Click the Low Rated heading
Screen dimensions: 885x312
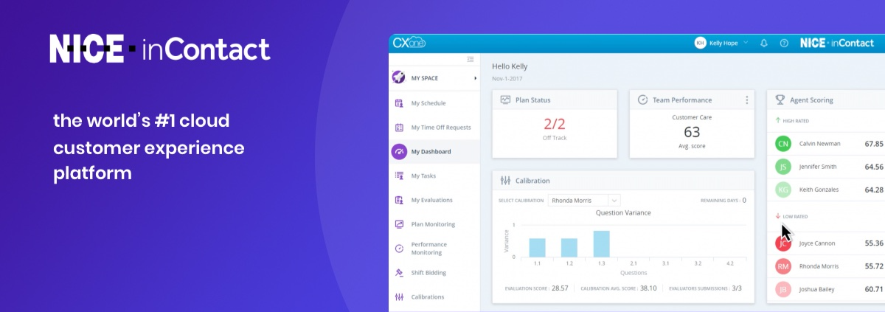point(796,217)
